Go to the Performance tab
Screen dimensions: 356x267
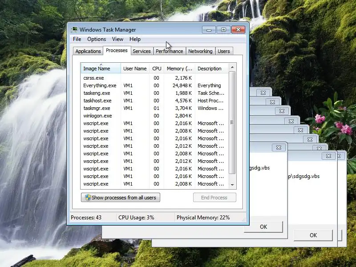[170, 51]
